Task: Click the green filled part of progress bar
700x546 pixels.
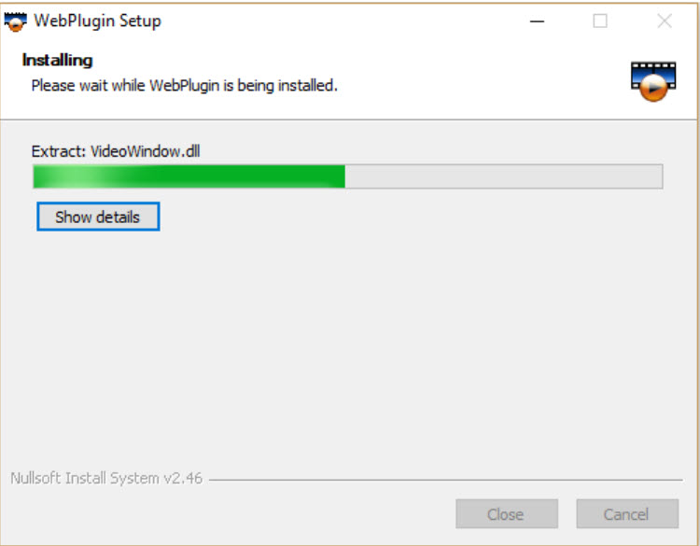Action: tap(189, 176)
